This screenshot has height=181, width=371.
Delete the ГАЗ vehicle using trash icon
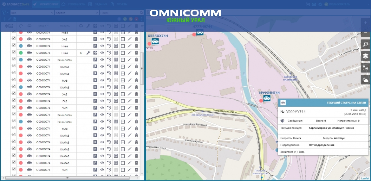pos(136,101)
